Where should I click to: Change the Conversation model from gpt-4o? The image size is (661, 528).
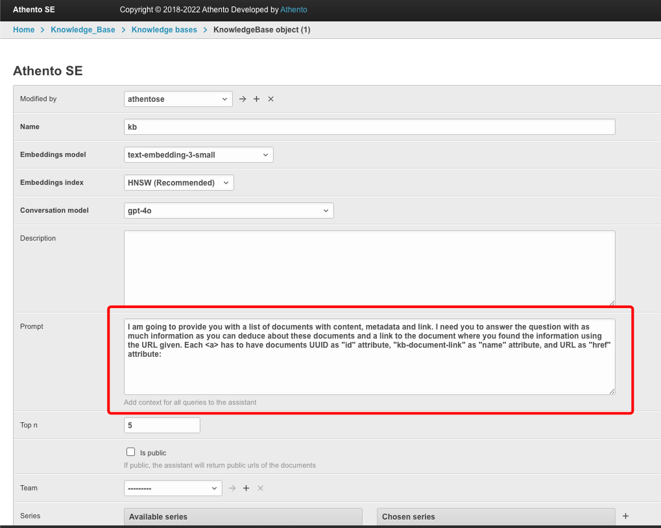228,211
